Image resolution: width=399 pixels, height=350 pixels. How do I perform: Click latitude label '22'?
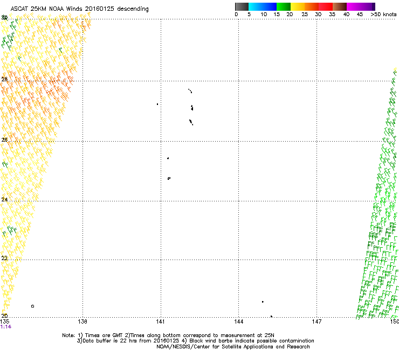4,258
